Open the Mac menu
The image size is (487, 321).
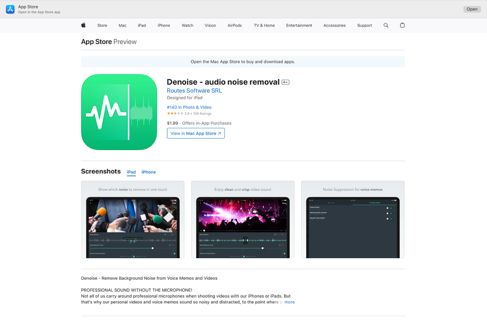tap(123, 25)
